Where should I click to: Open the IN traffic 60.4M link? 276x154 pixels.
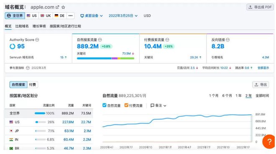pos(69,139)
